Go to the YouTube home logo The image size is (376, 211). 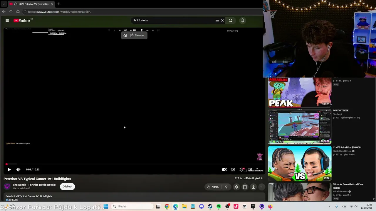(22, 21)
